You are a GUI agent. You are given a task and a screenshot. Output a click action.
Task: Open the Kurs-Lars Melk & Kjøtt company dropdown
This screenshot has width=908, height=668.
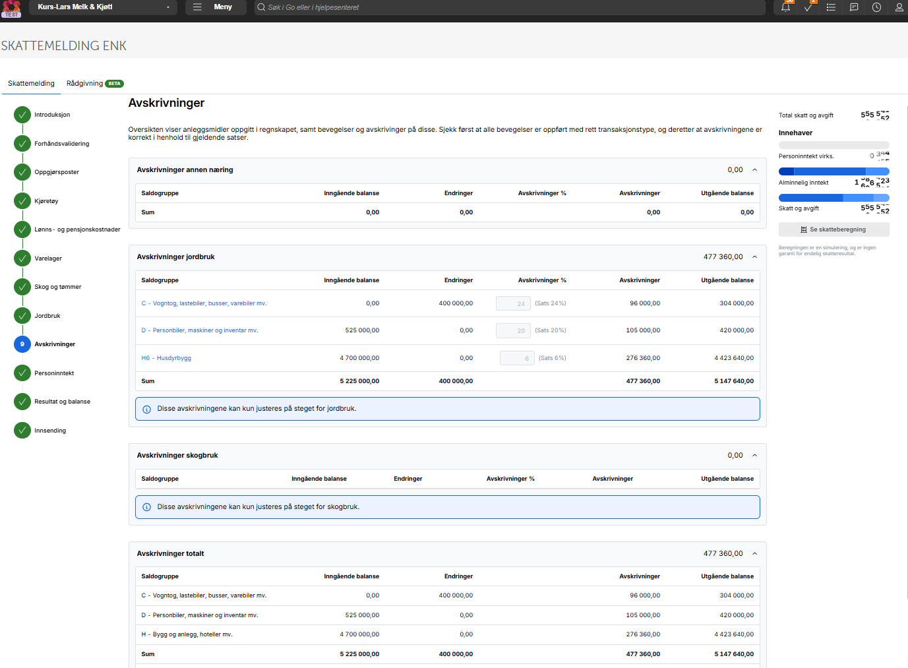104,7
